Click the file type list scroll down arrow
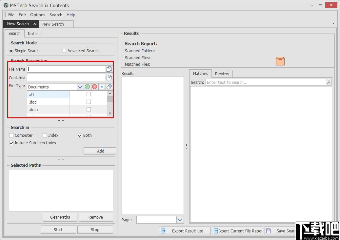 point(110,113)
